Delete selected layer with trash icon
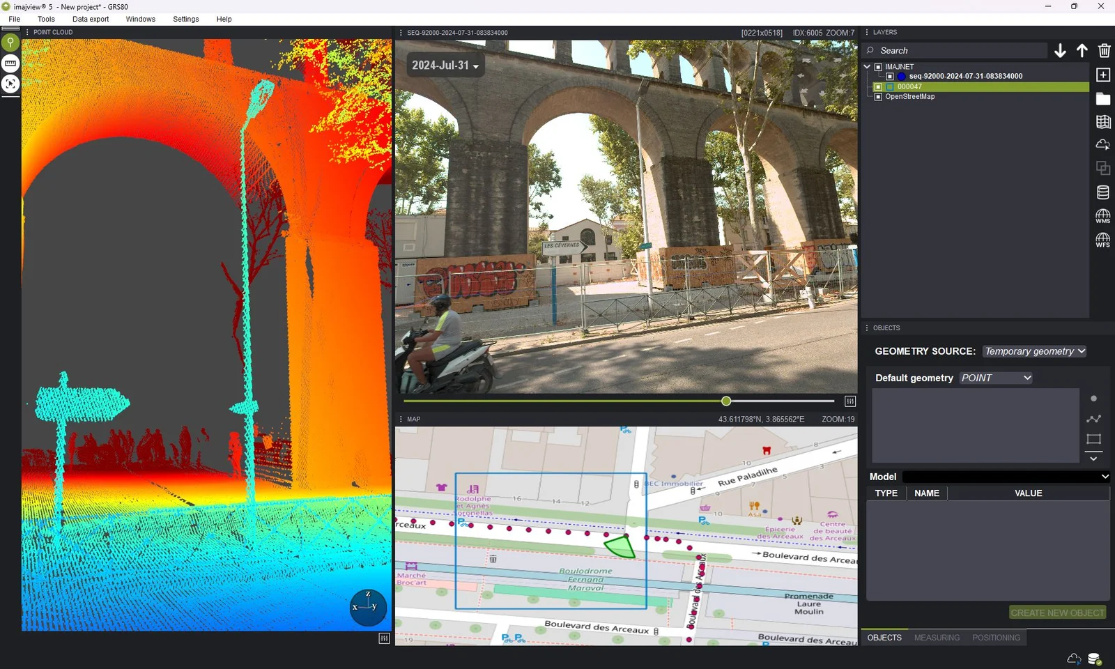Viewport: 1115px width, 669px height. pyautogui.click(x=1104, y=50)
